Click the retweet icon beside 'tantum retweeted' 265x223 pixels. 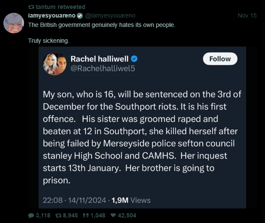click(x=30, y=7)
